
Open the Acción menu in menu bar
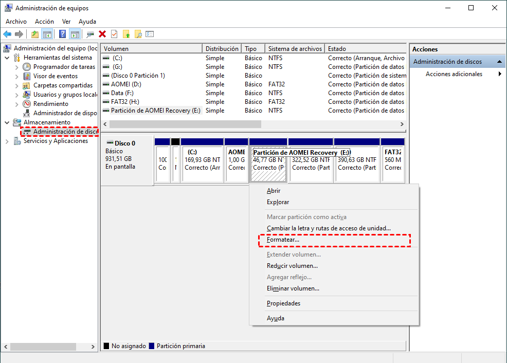pyautogui.click(x=44, y=22)
